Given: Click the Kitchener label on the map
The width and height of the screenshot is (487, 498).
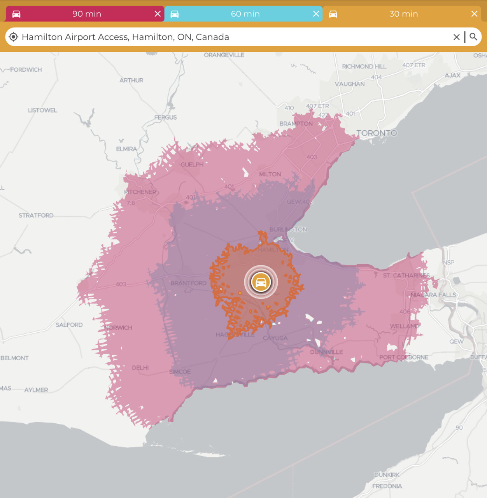Looking at the screenshot, I should point(140,192).
